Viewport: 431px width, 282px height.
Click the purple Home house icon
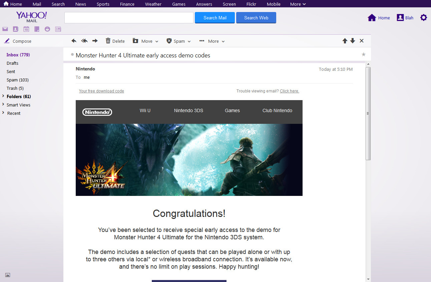(372, 18)
